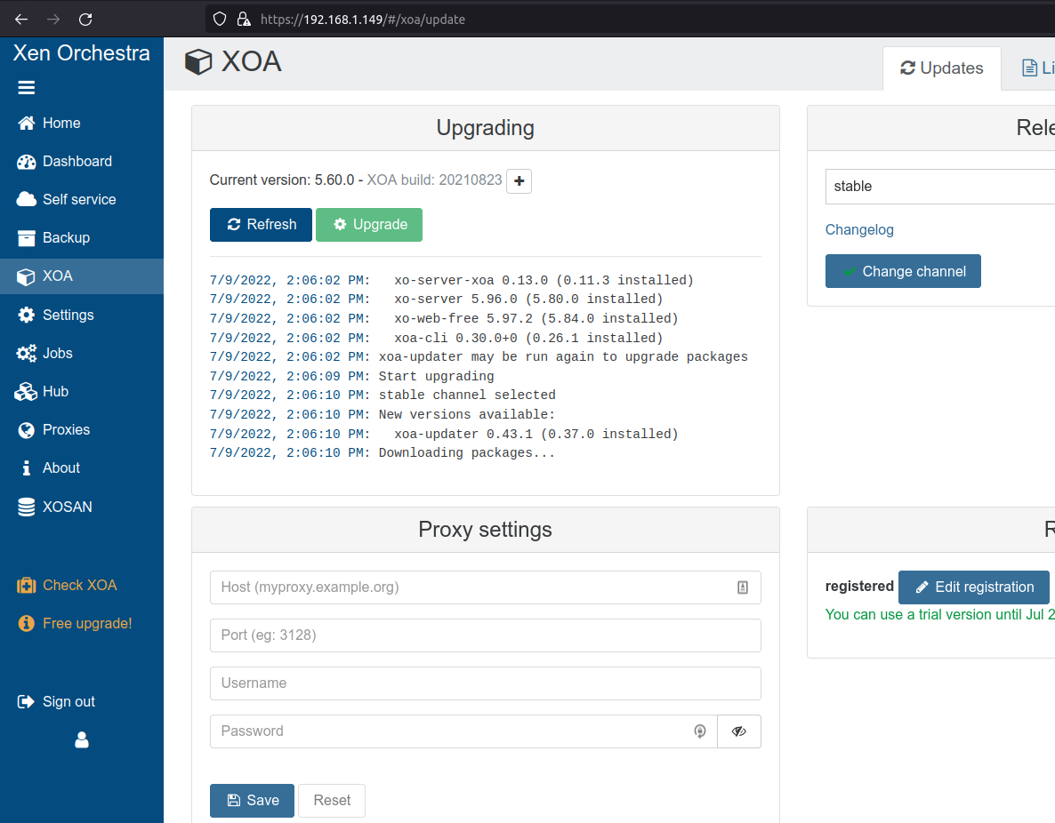Click the XOA cube icon in sidebar

click(x=26, y=277)
